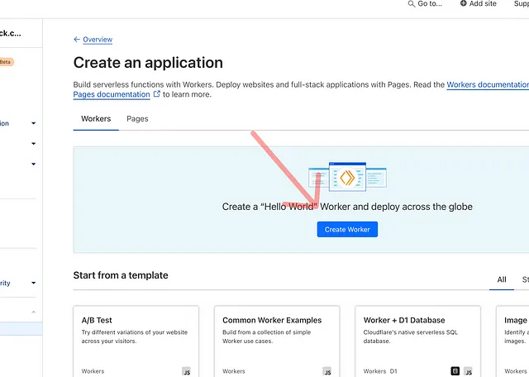Open the Pages documentation link
The width and height of the screenshot is (529, 377).
click(112, 94)
